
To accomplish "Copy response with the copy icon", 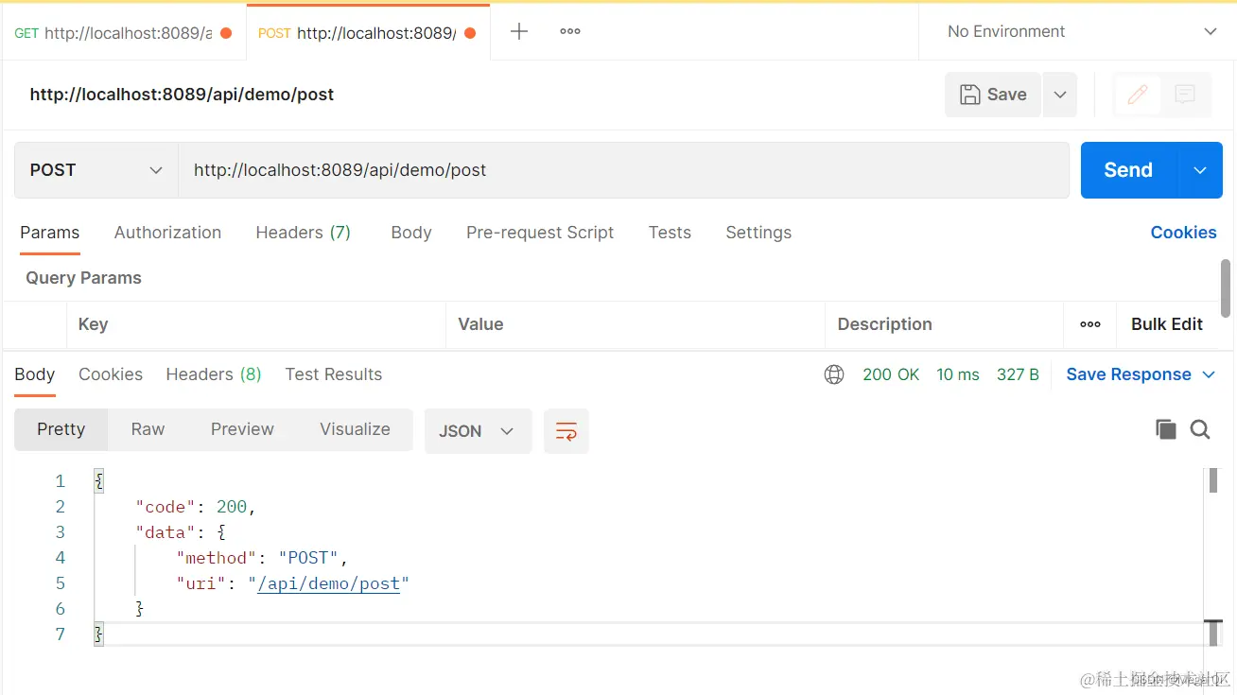I will 1166,429.
